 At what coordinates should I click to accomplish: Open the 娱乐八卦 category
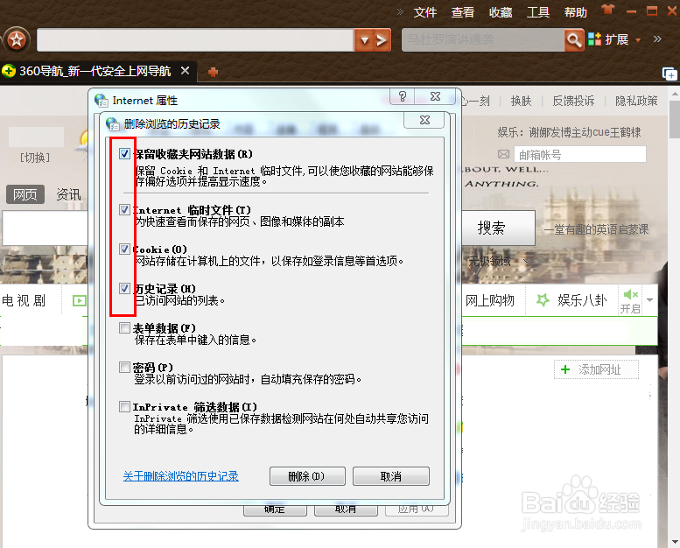click(x=582, y=300)
